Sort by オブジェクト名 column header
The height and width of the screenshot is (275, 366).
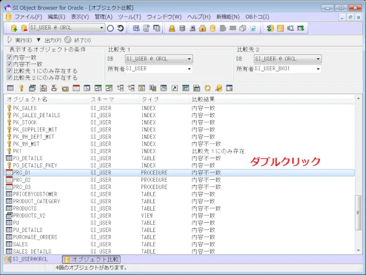click(x=46, y=99)
